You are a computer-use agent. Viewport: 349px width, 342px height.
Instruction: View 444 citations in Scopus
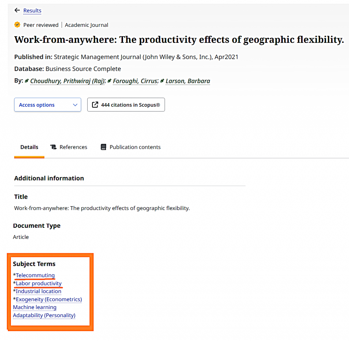pos(126,105)
